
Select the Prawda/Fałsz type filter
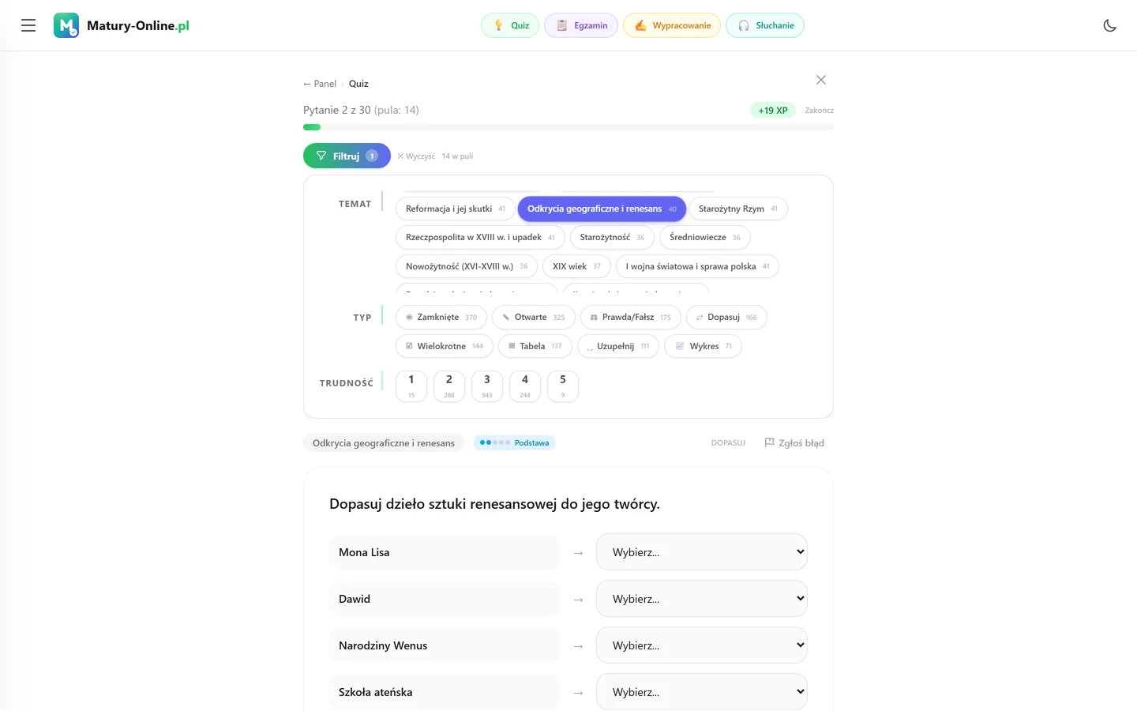click(x=631, y=317)
